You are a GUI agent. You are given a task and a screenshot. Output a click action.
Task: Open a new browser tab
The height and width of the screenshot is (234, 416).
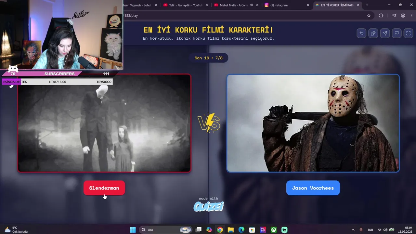tap(367, 5)
